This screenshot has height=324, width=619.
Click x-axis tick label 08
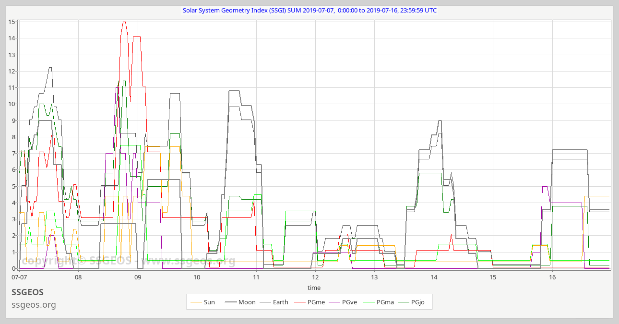(78, 277)
